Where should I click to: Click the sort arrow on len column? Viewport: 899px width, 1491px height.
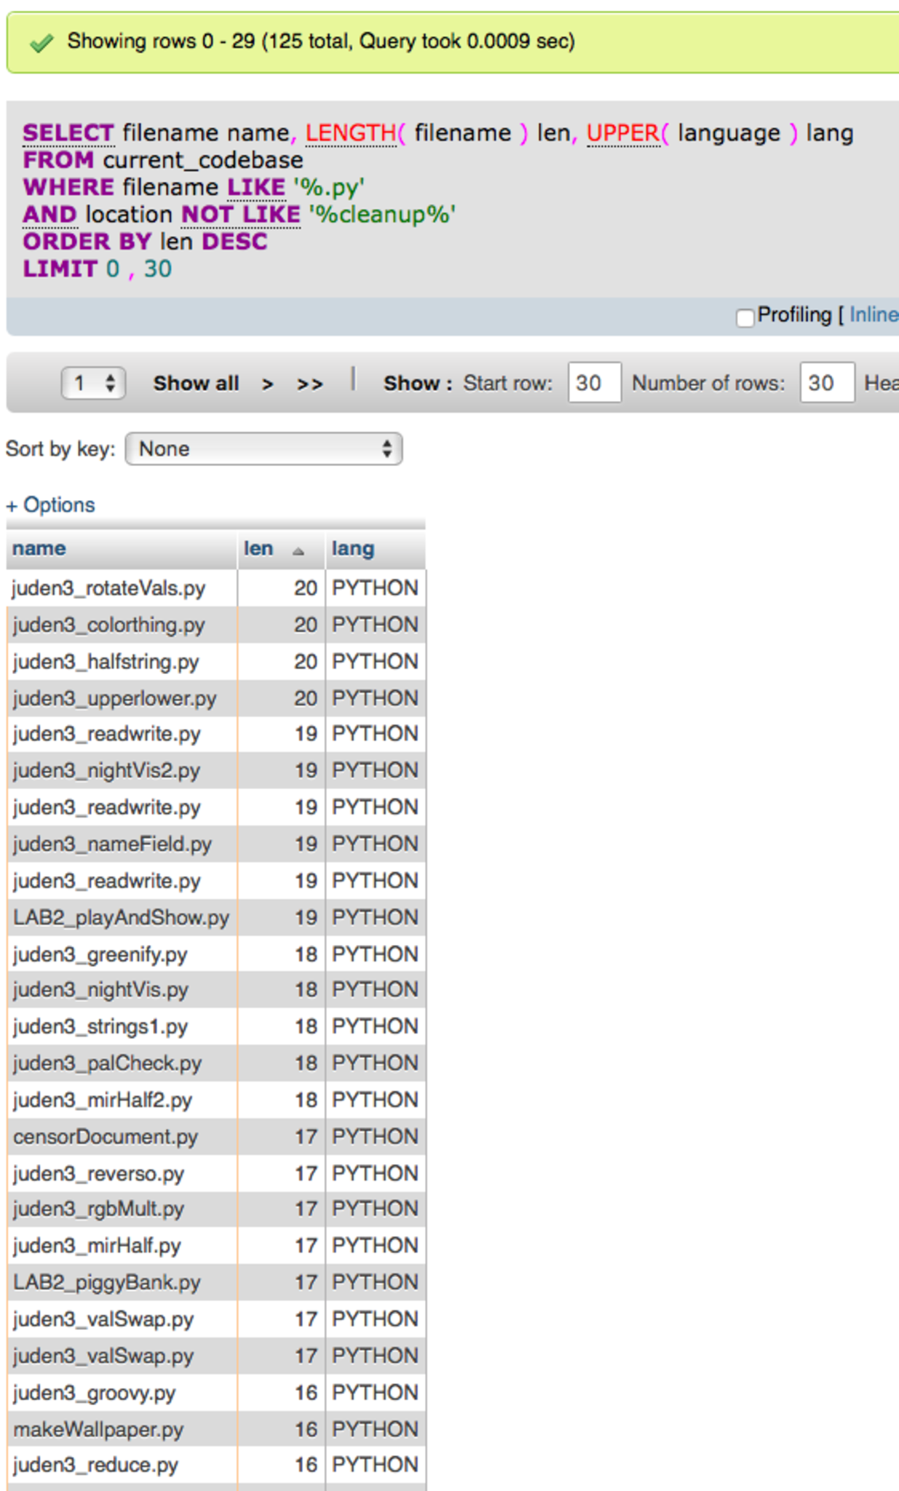click(x=298, y=551)
